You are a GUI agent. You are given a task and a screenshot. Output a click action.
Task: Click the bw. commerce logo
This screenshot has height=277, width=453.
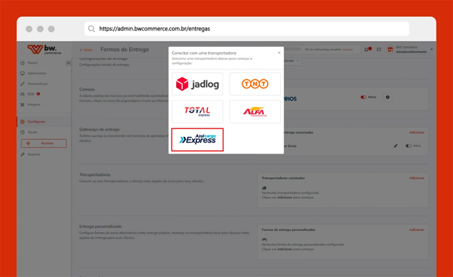44,49
